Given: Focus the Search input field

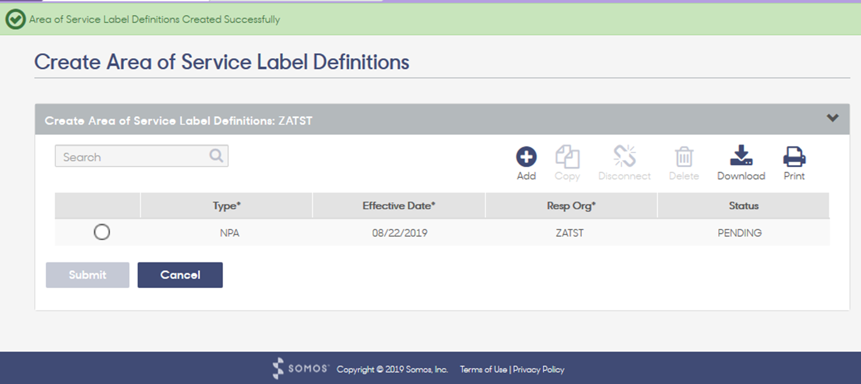Looking at the screenshot, I should [x=142, y=156].
